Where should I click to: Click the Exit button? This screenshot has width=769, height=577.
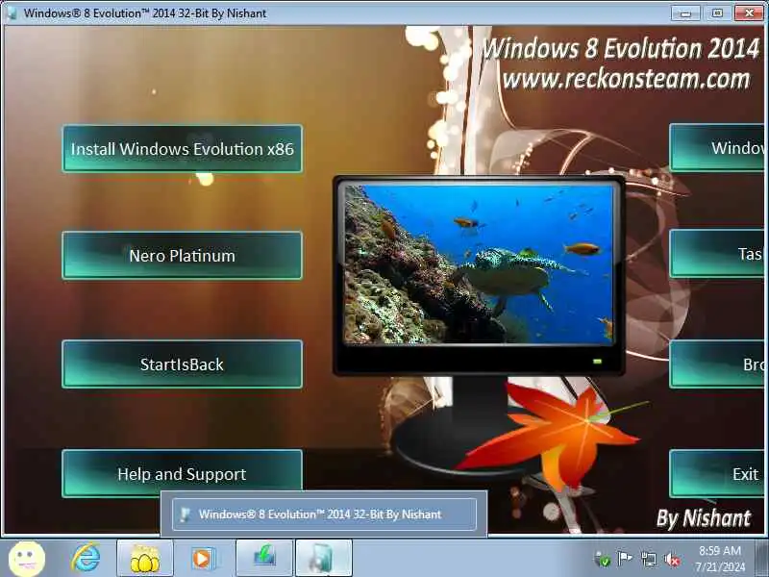[x=716, y=473]
